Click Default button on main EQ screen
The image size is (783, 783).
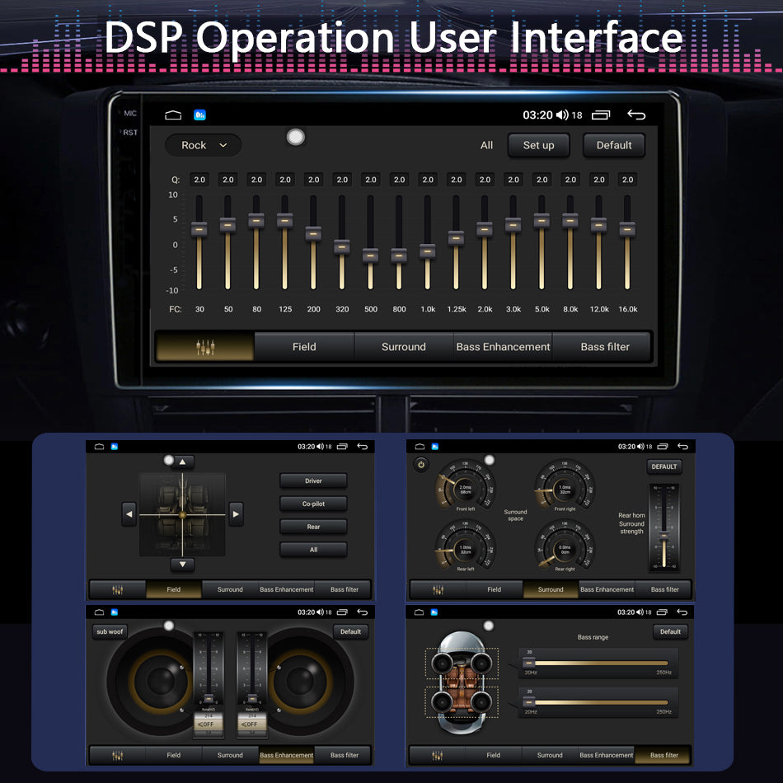pos(614,145)
